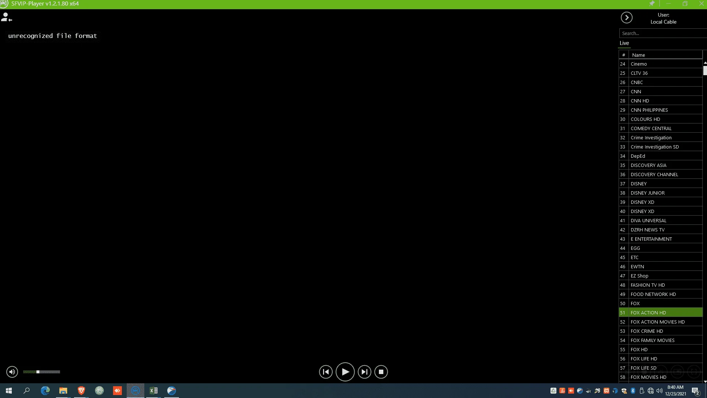Select channel CNBC

point(661,82)
